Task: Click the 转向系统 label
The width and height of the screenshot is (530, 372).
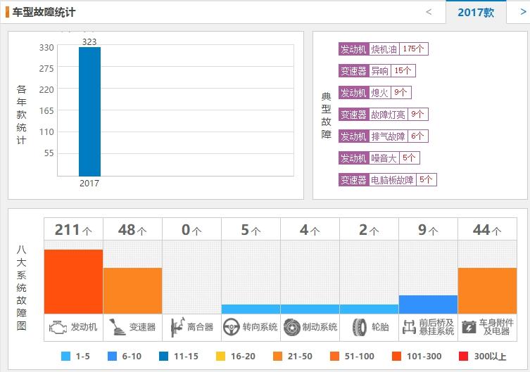Action: (x=260, y=327)
